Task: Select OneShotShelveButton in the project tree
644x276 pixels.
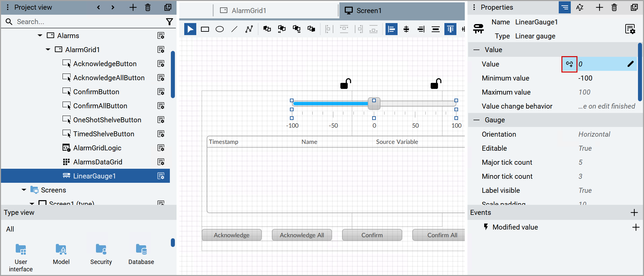Action: pyautogui.click(x=107, y=120)
